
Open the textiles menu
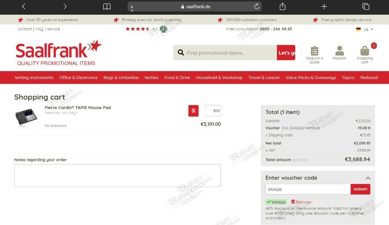click(x=152, y=78)
